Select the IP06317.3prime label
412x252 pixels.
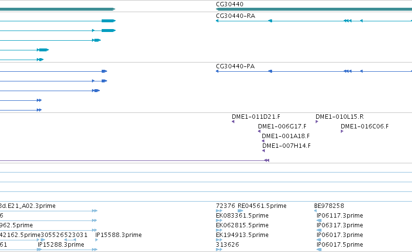[x=340, y=225]
